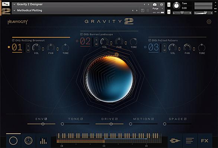Image resolution: width=218 pixels, height=148 pixels.
Task: Open the text lines page button
Action: tap(190, 141)
